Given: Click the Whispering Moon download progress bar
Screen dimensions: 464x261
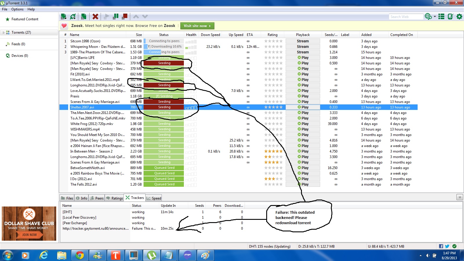Looking at the screenshot, I should [164, 47].
